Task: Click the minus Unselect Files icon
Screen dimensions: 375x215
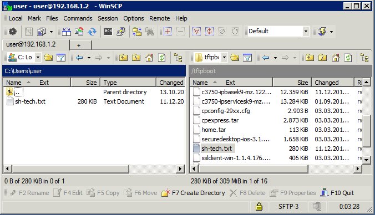Action: pos(180,32)
